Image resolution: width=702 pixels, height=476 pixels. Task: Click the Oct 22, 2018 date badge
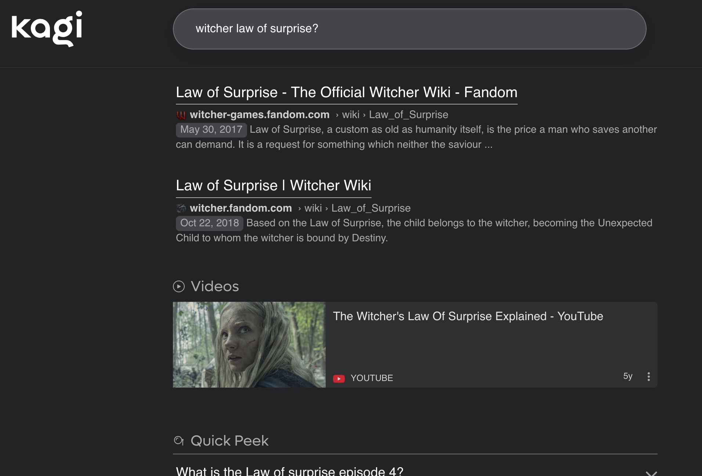coord(209,223)
